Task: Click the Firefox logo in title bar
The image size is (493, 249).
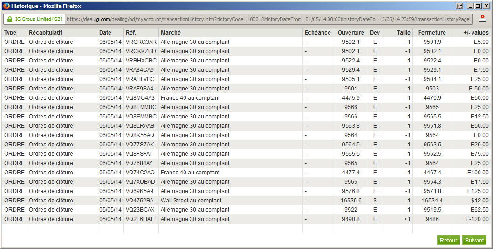Action: (6, 6)
